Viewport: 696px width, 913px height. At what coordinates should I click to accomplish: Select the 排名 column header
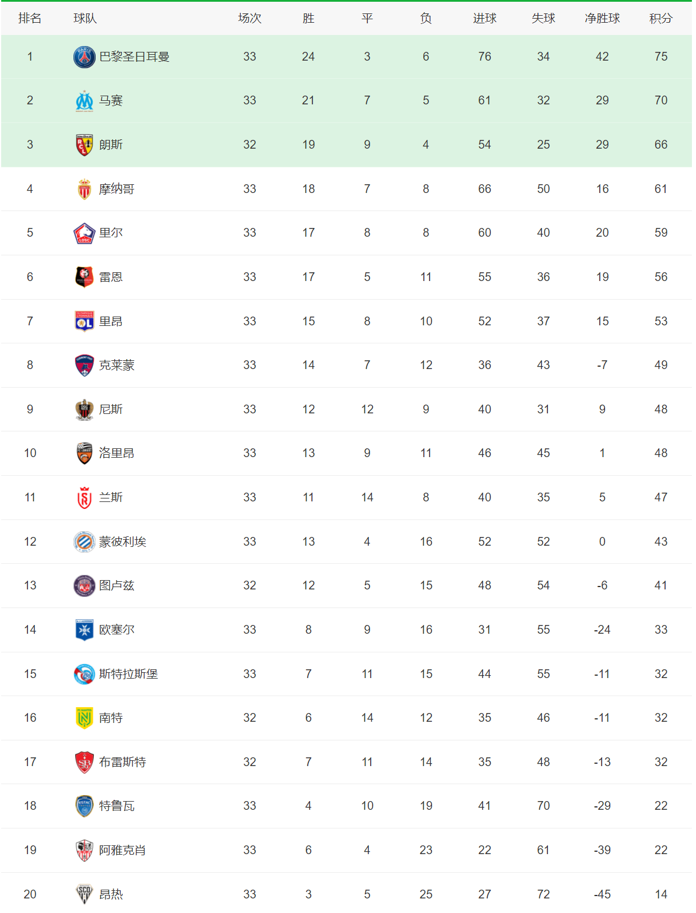(30, 19)
